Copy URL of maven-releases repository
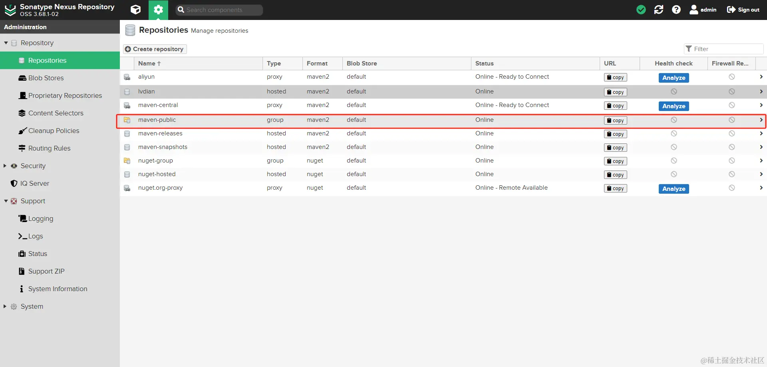This screenshot has width=767, height=367. click(615, 134)
